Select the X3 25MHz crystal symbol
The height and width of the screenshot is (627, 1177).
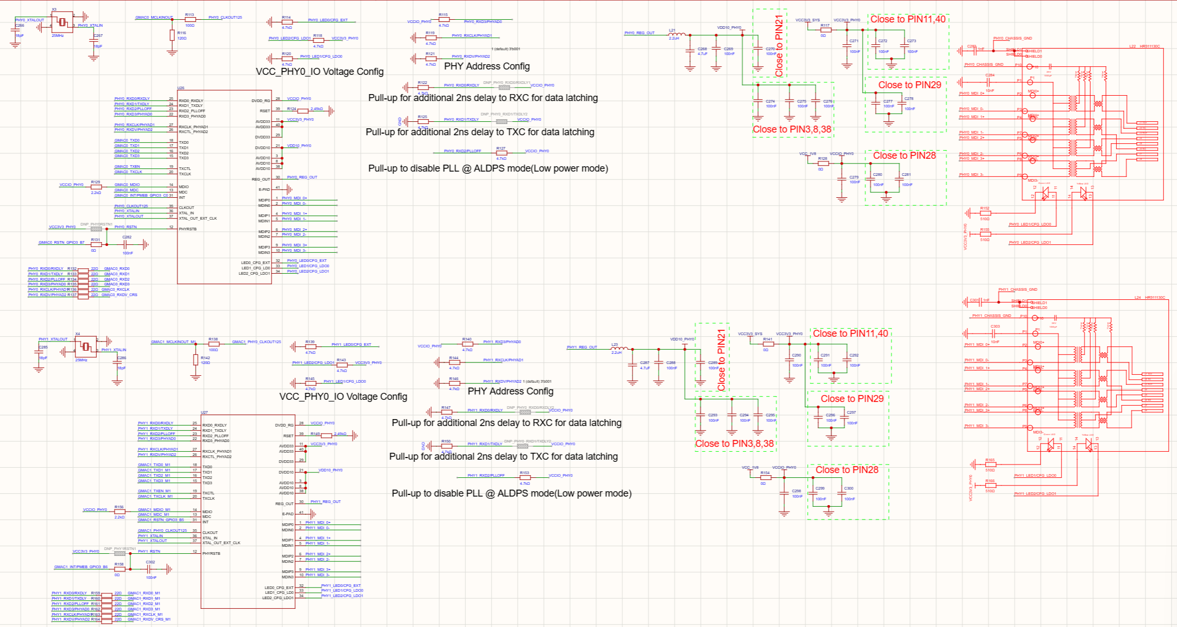(63, 22)
